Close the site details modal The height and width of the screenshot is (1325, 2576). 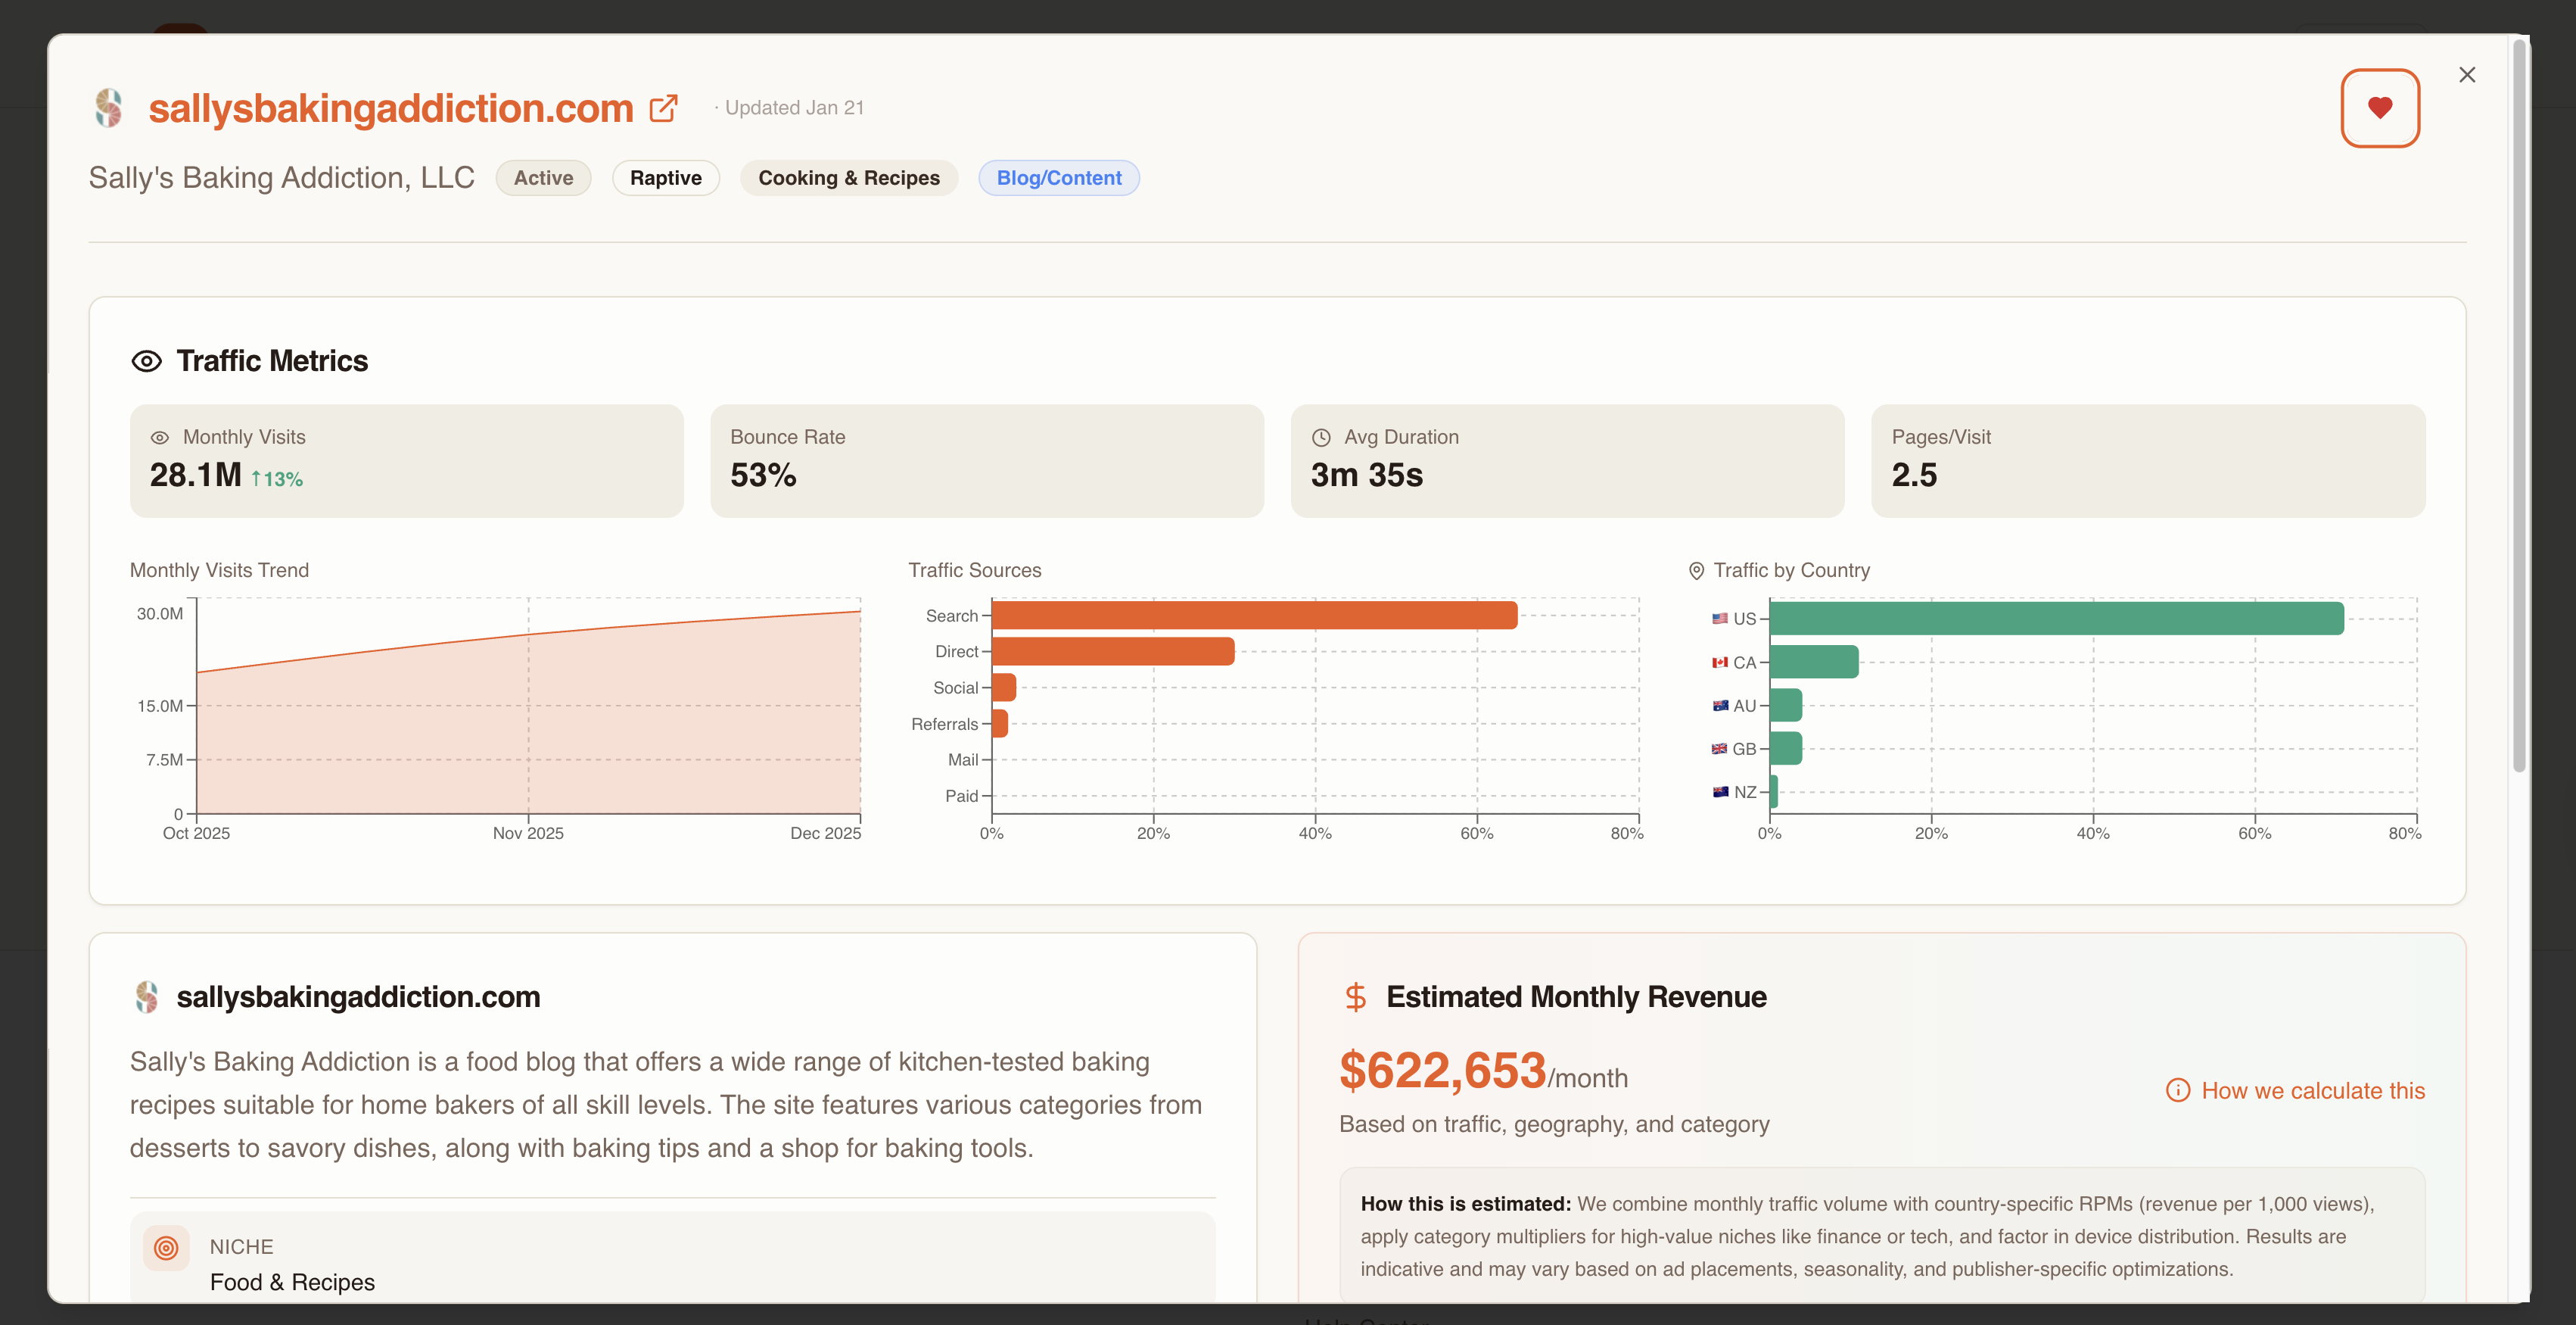pyautogui.click(x=2467, y=75)
